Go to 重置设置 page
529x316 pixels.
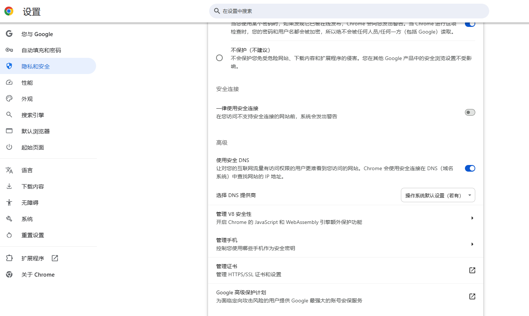click(48, 235)
